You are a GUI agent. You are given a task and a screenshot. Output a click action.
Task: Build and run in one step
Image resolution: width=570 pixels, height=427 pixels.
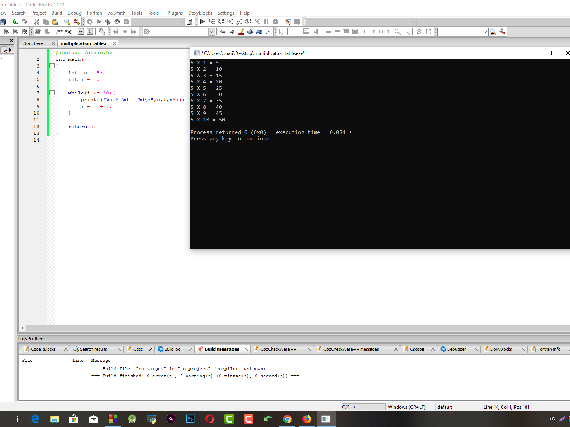click(x=108, y=22)
